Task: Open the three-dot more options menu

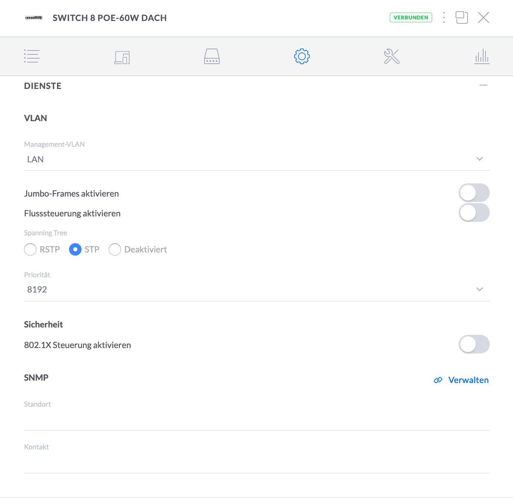Action: (444, 17)
